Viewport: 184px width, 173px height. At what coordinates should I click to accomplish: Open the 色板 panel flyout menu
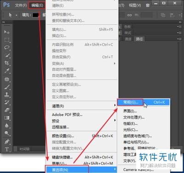pos(179,27)
